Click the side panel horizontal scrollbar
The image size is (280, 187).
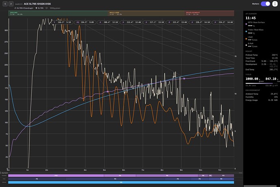[x=261, y=186]
